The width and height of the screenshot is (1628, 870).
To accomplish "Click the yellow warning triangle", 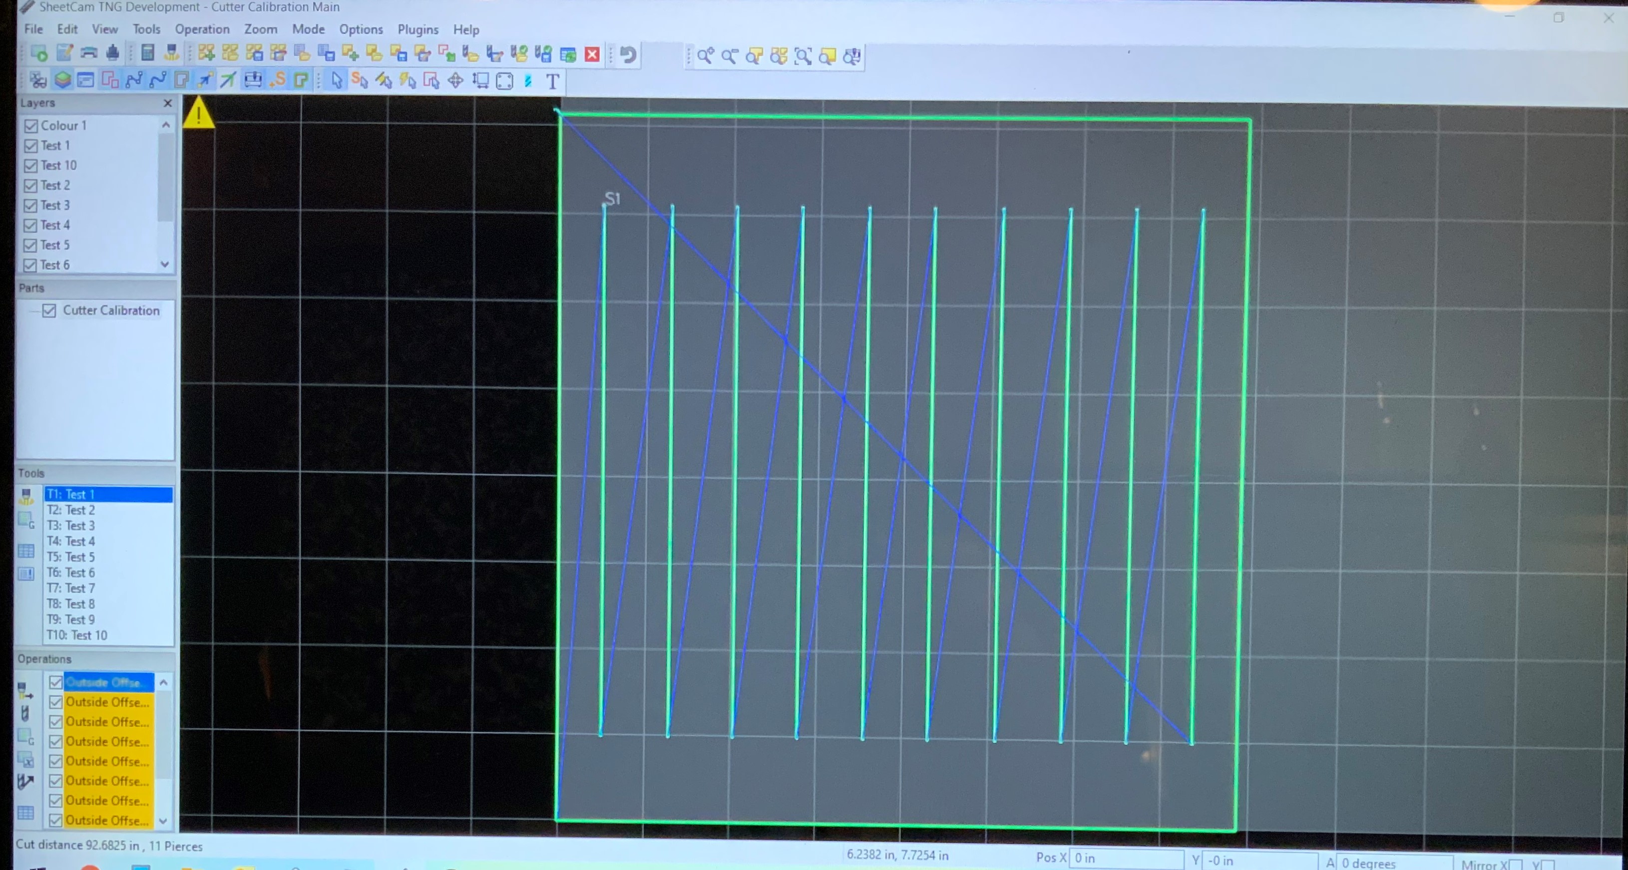I will [198, 112].
